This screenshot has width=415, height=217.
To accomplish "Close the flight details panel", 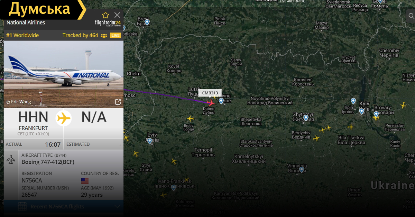I will click(117, 15).
